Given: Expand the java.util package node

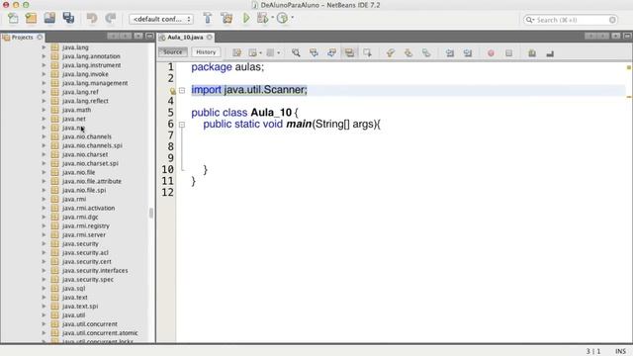Looking at the screenshot, I should 44,315.
